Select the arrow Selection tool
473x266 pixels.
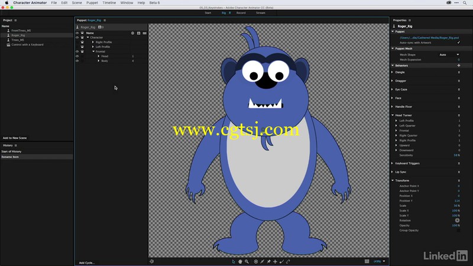click(234, 261)
